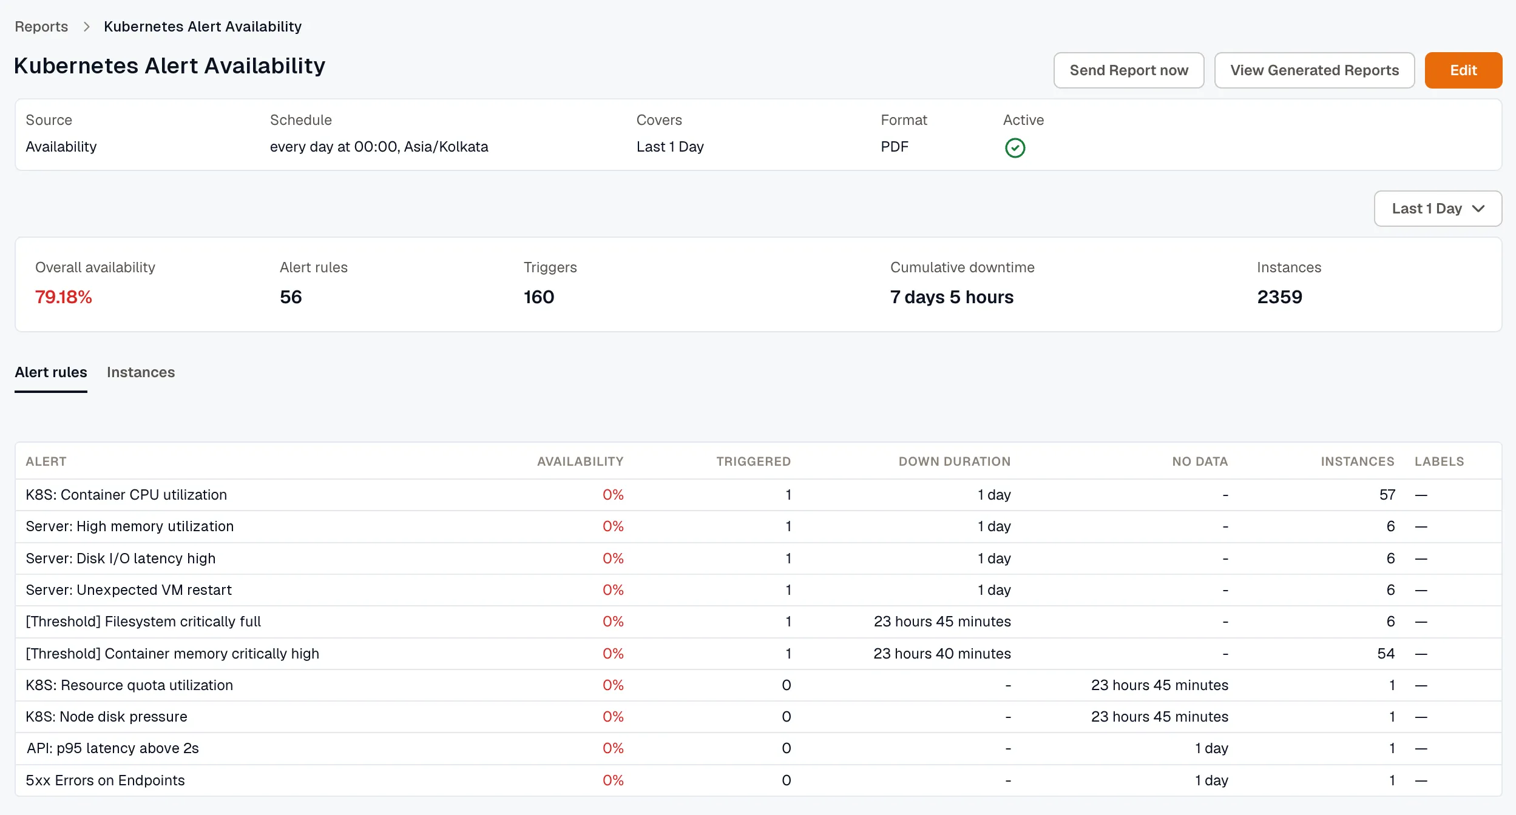Select 5xx Errors on Endpoints alert
This screenshot has height=815, width=1516.
click(x=758, y=780)
